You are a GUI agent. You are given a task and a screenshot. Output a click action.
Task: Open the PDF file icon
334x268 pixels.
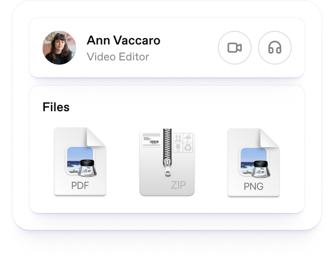(80, 161)
